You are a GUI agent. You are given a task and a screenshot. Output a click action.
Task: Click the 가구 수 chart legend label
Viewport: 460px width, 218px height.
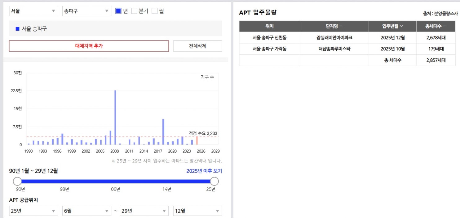(x=207, y=77)
